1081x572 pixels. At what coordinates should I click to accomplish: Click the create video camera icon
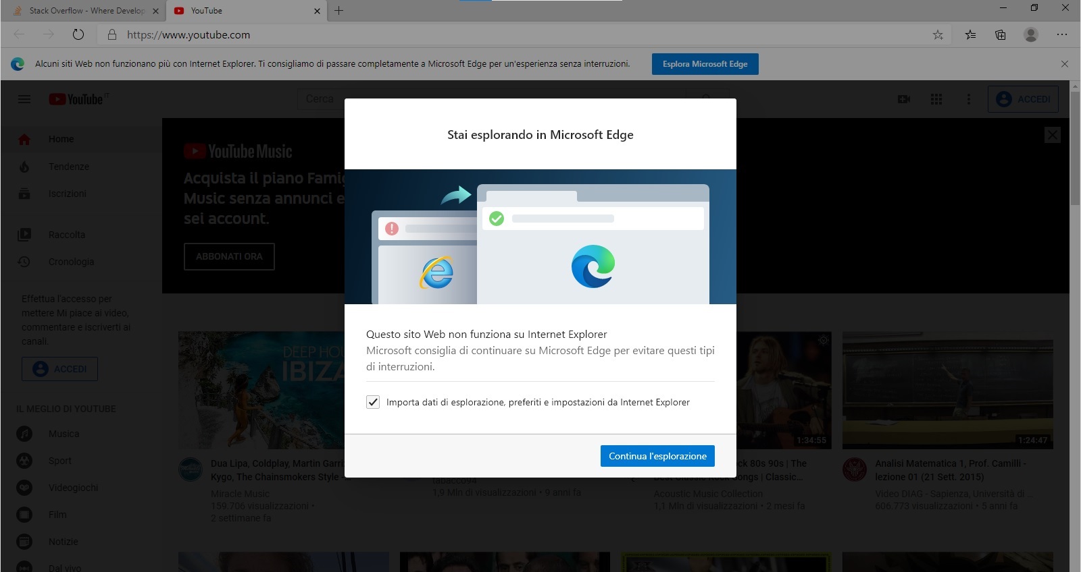904,99
